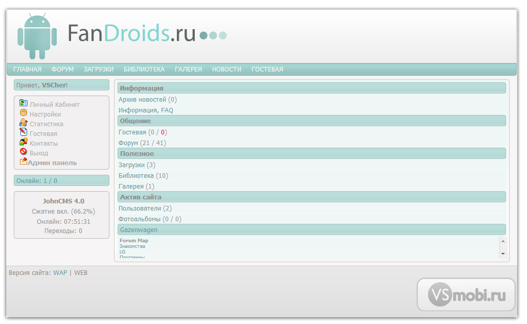
Task: Click the Android robot logo
Action: click(x=37, y=36)
